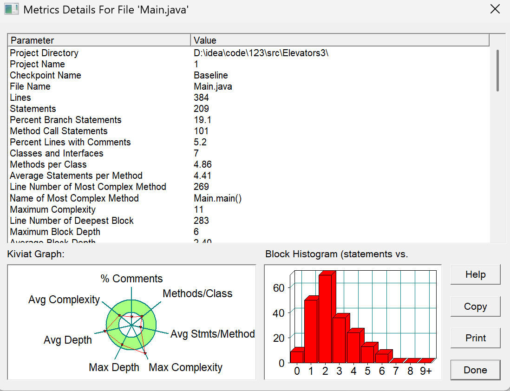
Task: Click Done to dismiss the dialog
Action: [x=475, y=370]
